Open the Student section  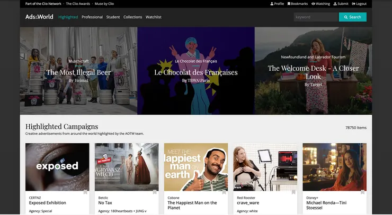pos(113,17)
